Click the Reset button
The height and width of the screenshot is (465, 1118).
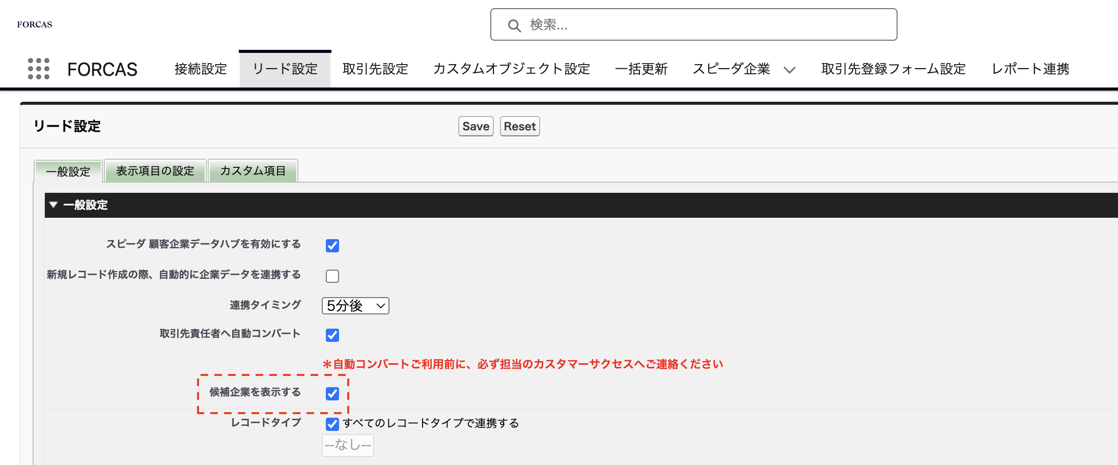519,126
